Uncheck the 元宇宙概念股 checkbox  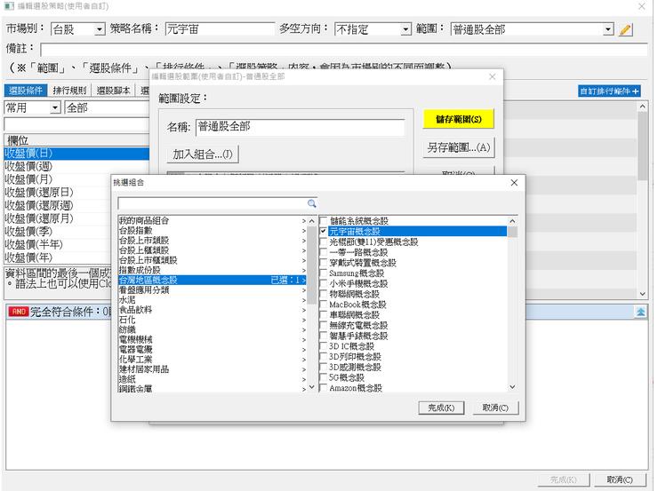(324, 231)
